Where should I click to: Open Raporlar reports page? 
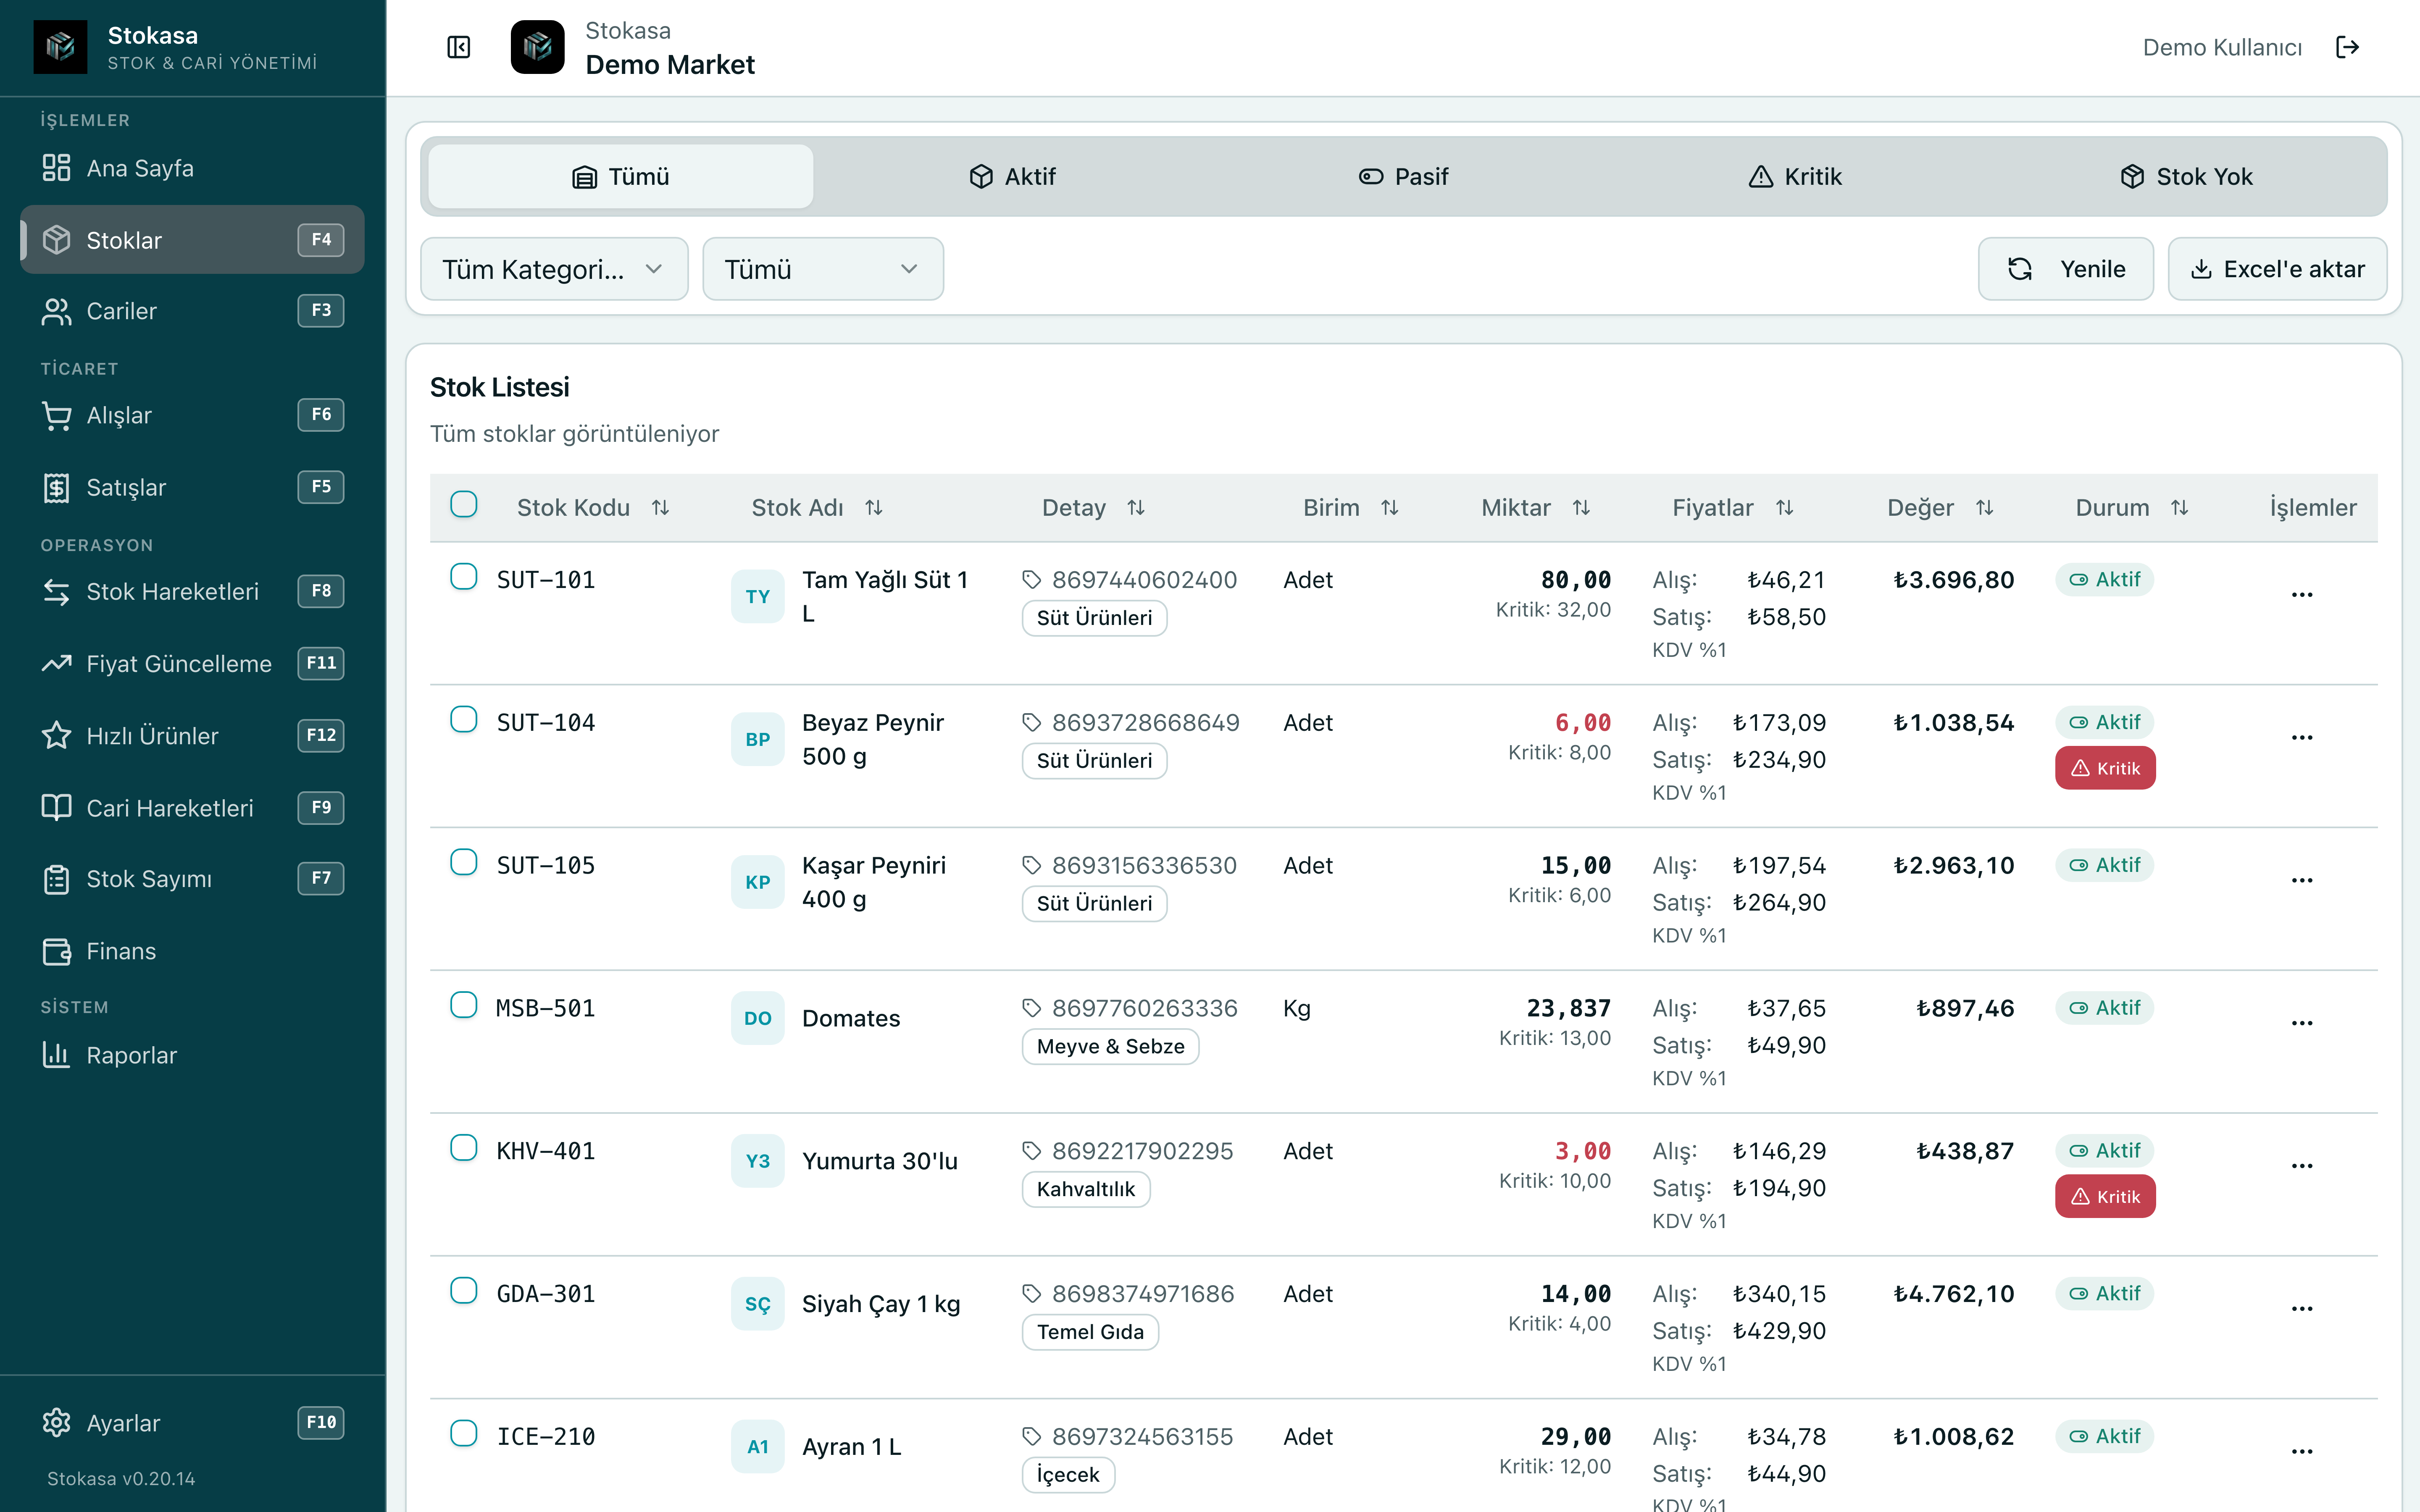pyautogui.click(x=192, y=1055)
